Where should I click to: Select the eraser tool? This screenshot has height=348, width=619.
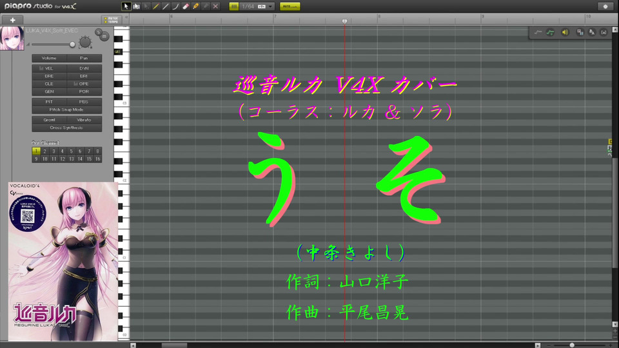(x=186, y=6)
